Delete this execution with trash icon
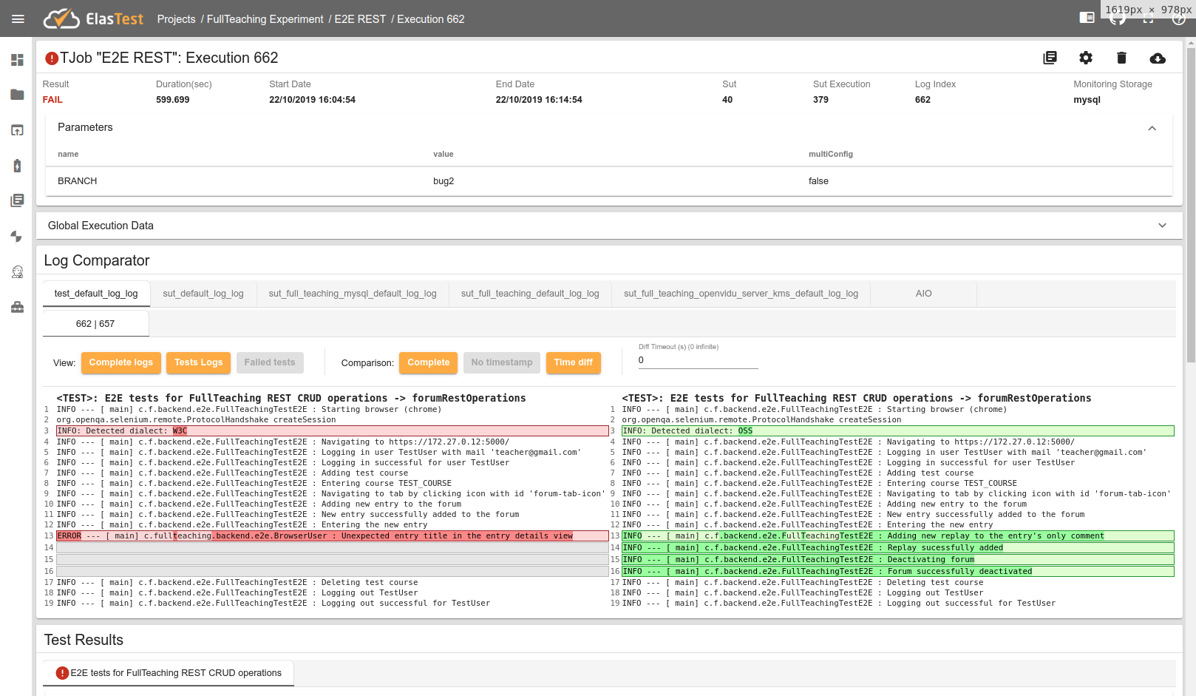Image resolution: width=1196 pixels, height=696 pixels. [1121, 58]
